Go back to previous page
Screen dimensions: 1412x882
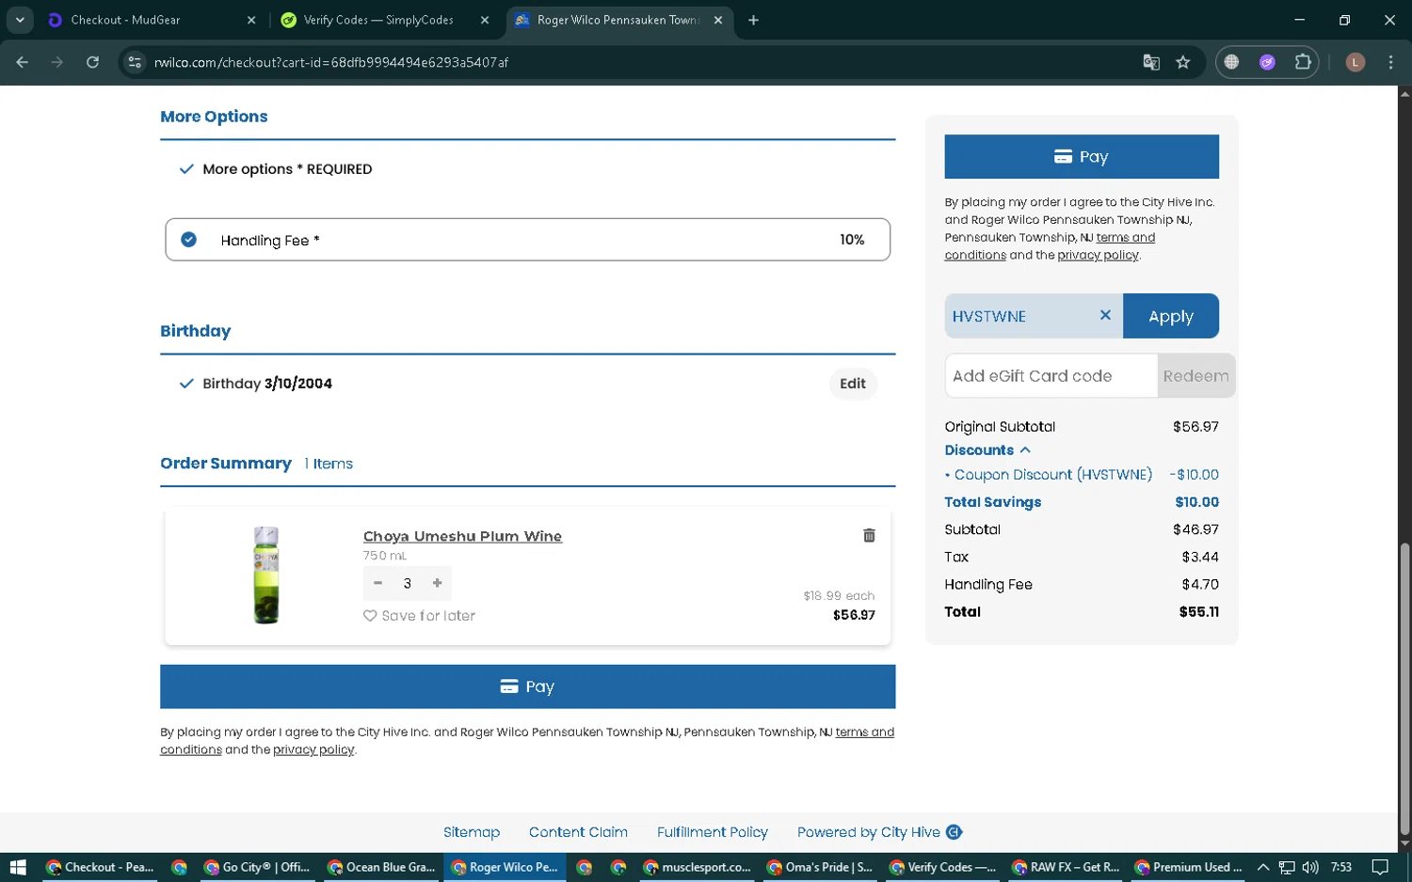point(23,62)
